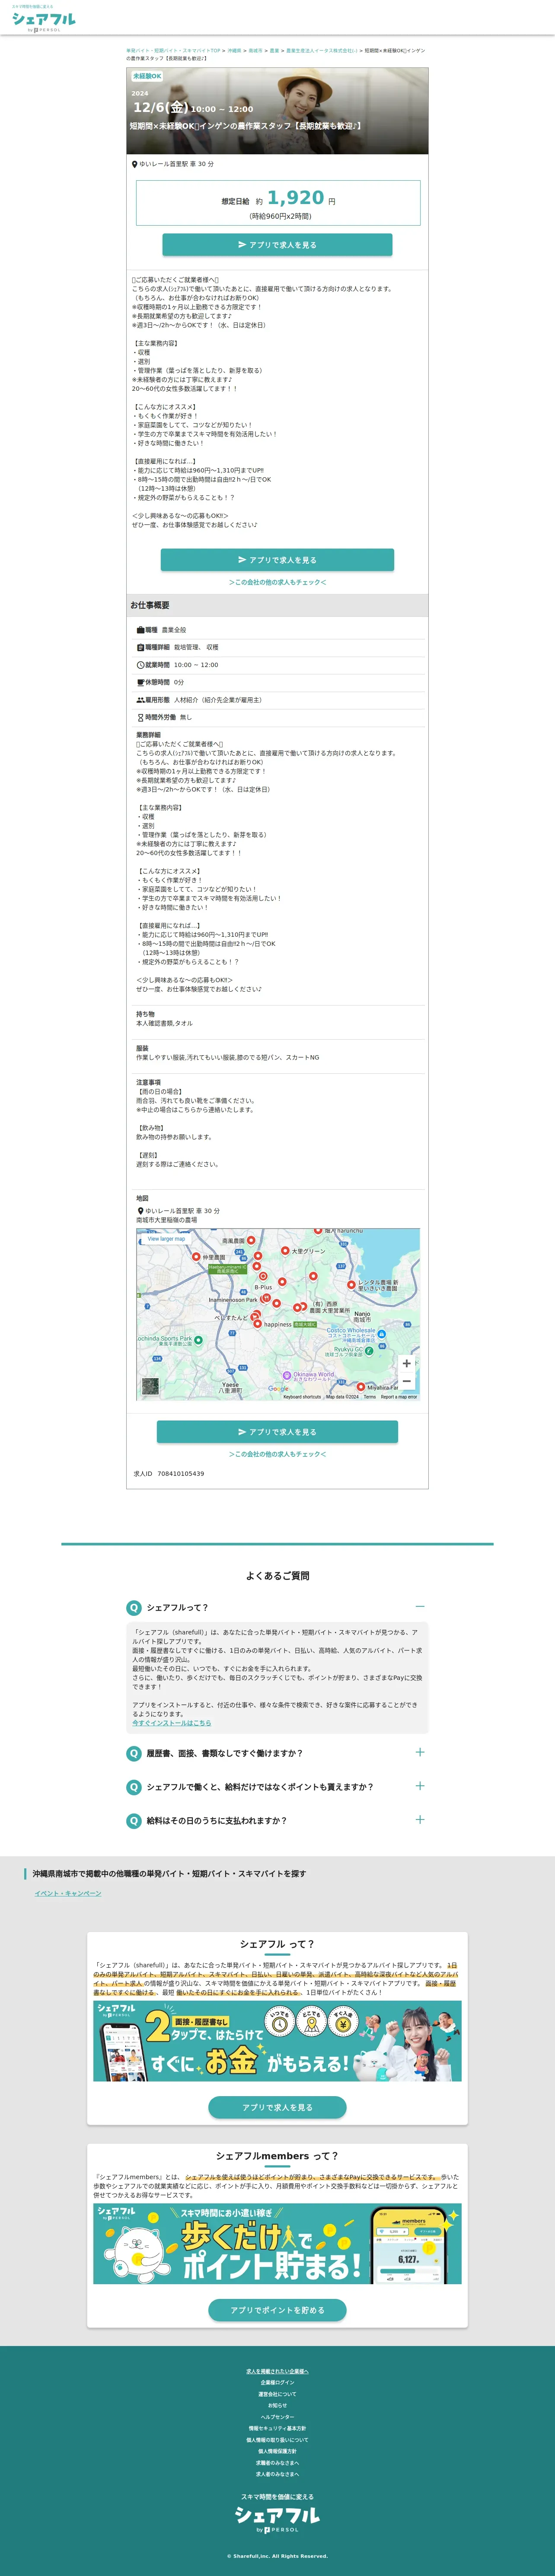The width and height of the screenshot is (555, 2576).
Task: Click the hourglass icon beside 時間外労働
Action: (140, 717)
